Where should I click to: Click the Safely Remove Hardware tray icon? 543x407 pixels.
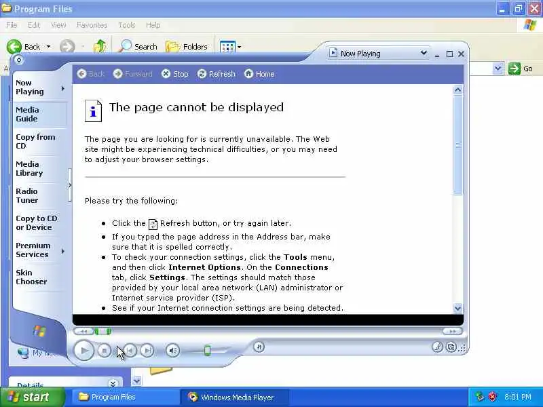point(479,397)
